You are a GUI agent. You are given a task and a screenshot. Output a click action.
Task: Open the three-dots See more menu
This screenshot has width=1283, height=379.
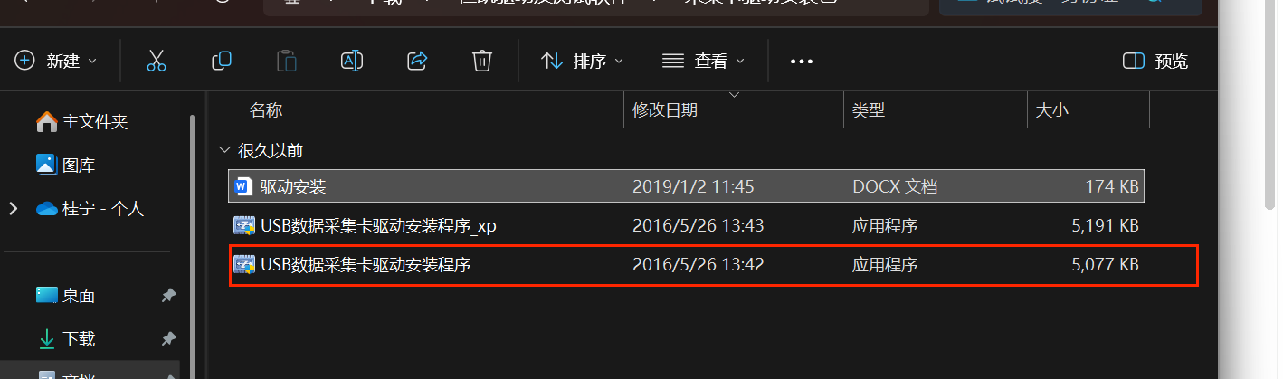[x=802, y=62]
